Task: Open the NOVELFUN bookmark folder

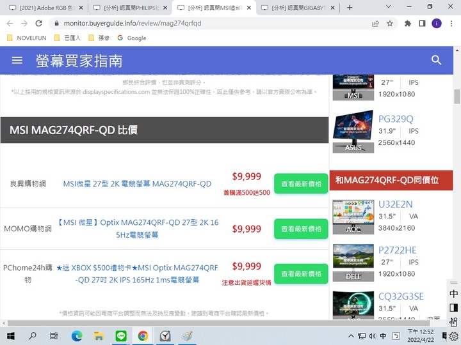Action: click(26, 38)
